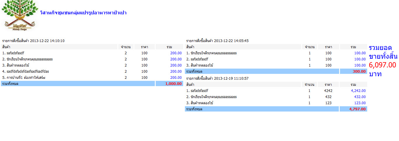Viewport: 399px width, 141px height.
Task: Select "3. สินค้าทดลองใช้" in 14:10:10 order
Action: pyautogui.click(x=16, y=65)
